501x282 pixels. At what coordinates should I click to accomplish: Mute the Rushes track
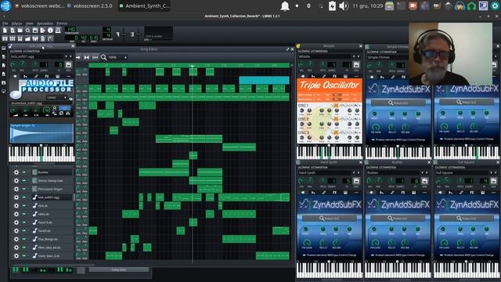tap(24, 172)
